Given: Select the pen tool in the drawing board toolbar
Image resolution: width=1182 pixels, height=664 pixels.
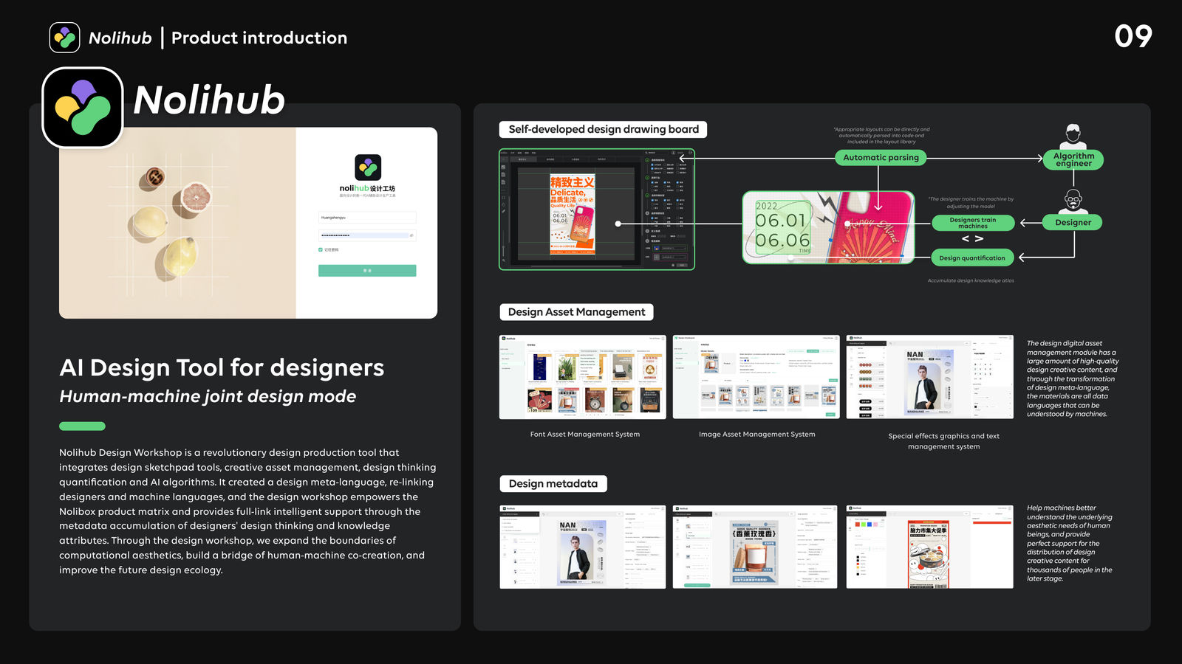Looking at the screenshot, I should click(503, 211).
